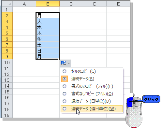Viewport: 161px width, 128px height.
Task: Click cell B6 containing 金
Action: [48, 39]
